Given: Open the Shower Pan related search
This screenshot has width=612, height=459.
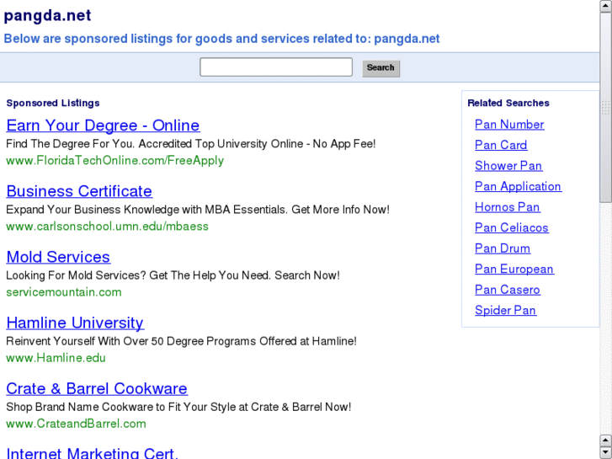Looking at the screenshot, I should point(508,166).
